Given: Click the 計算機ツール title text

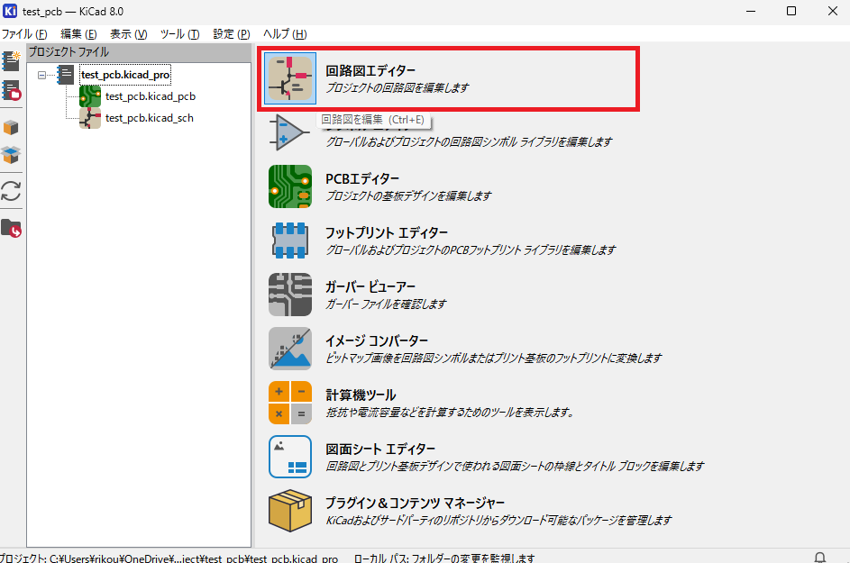Looking at the screenshot, I should [361, 395].
